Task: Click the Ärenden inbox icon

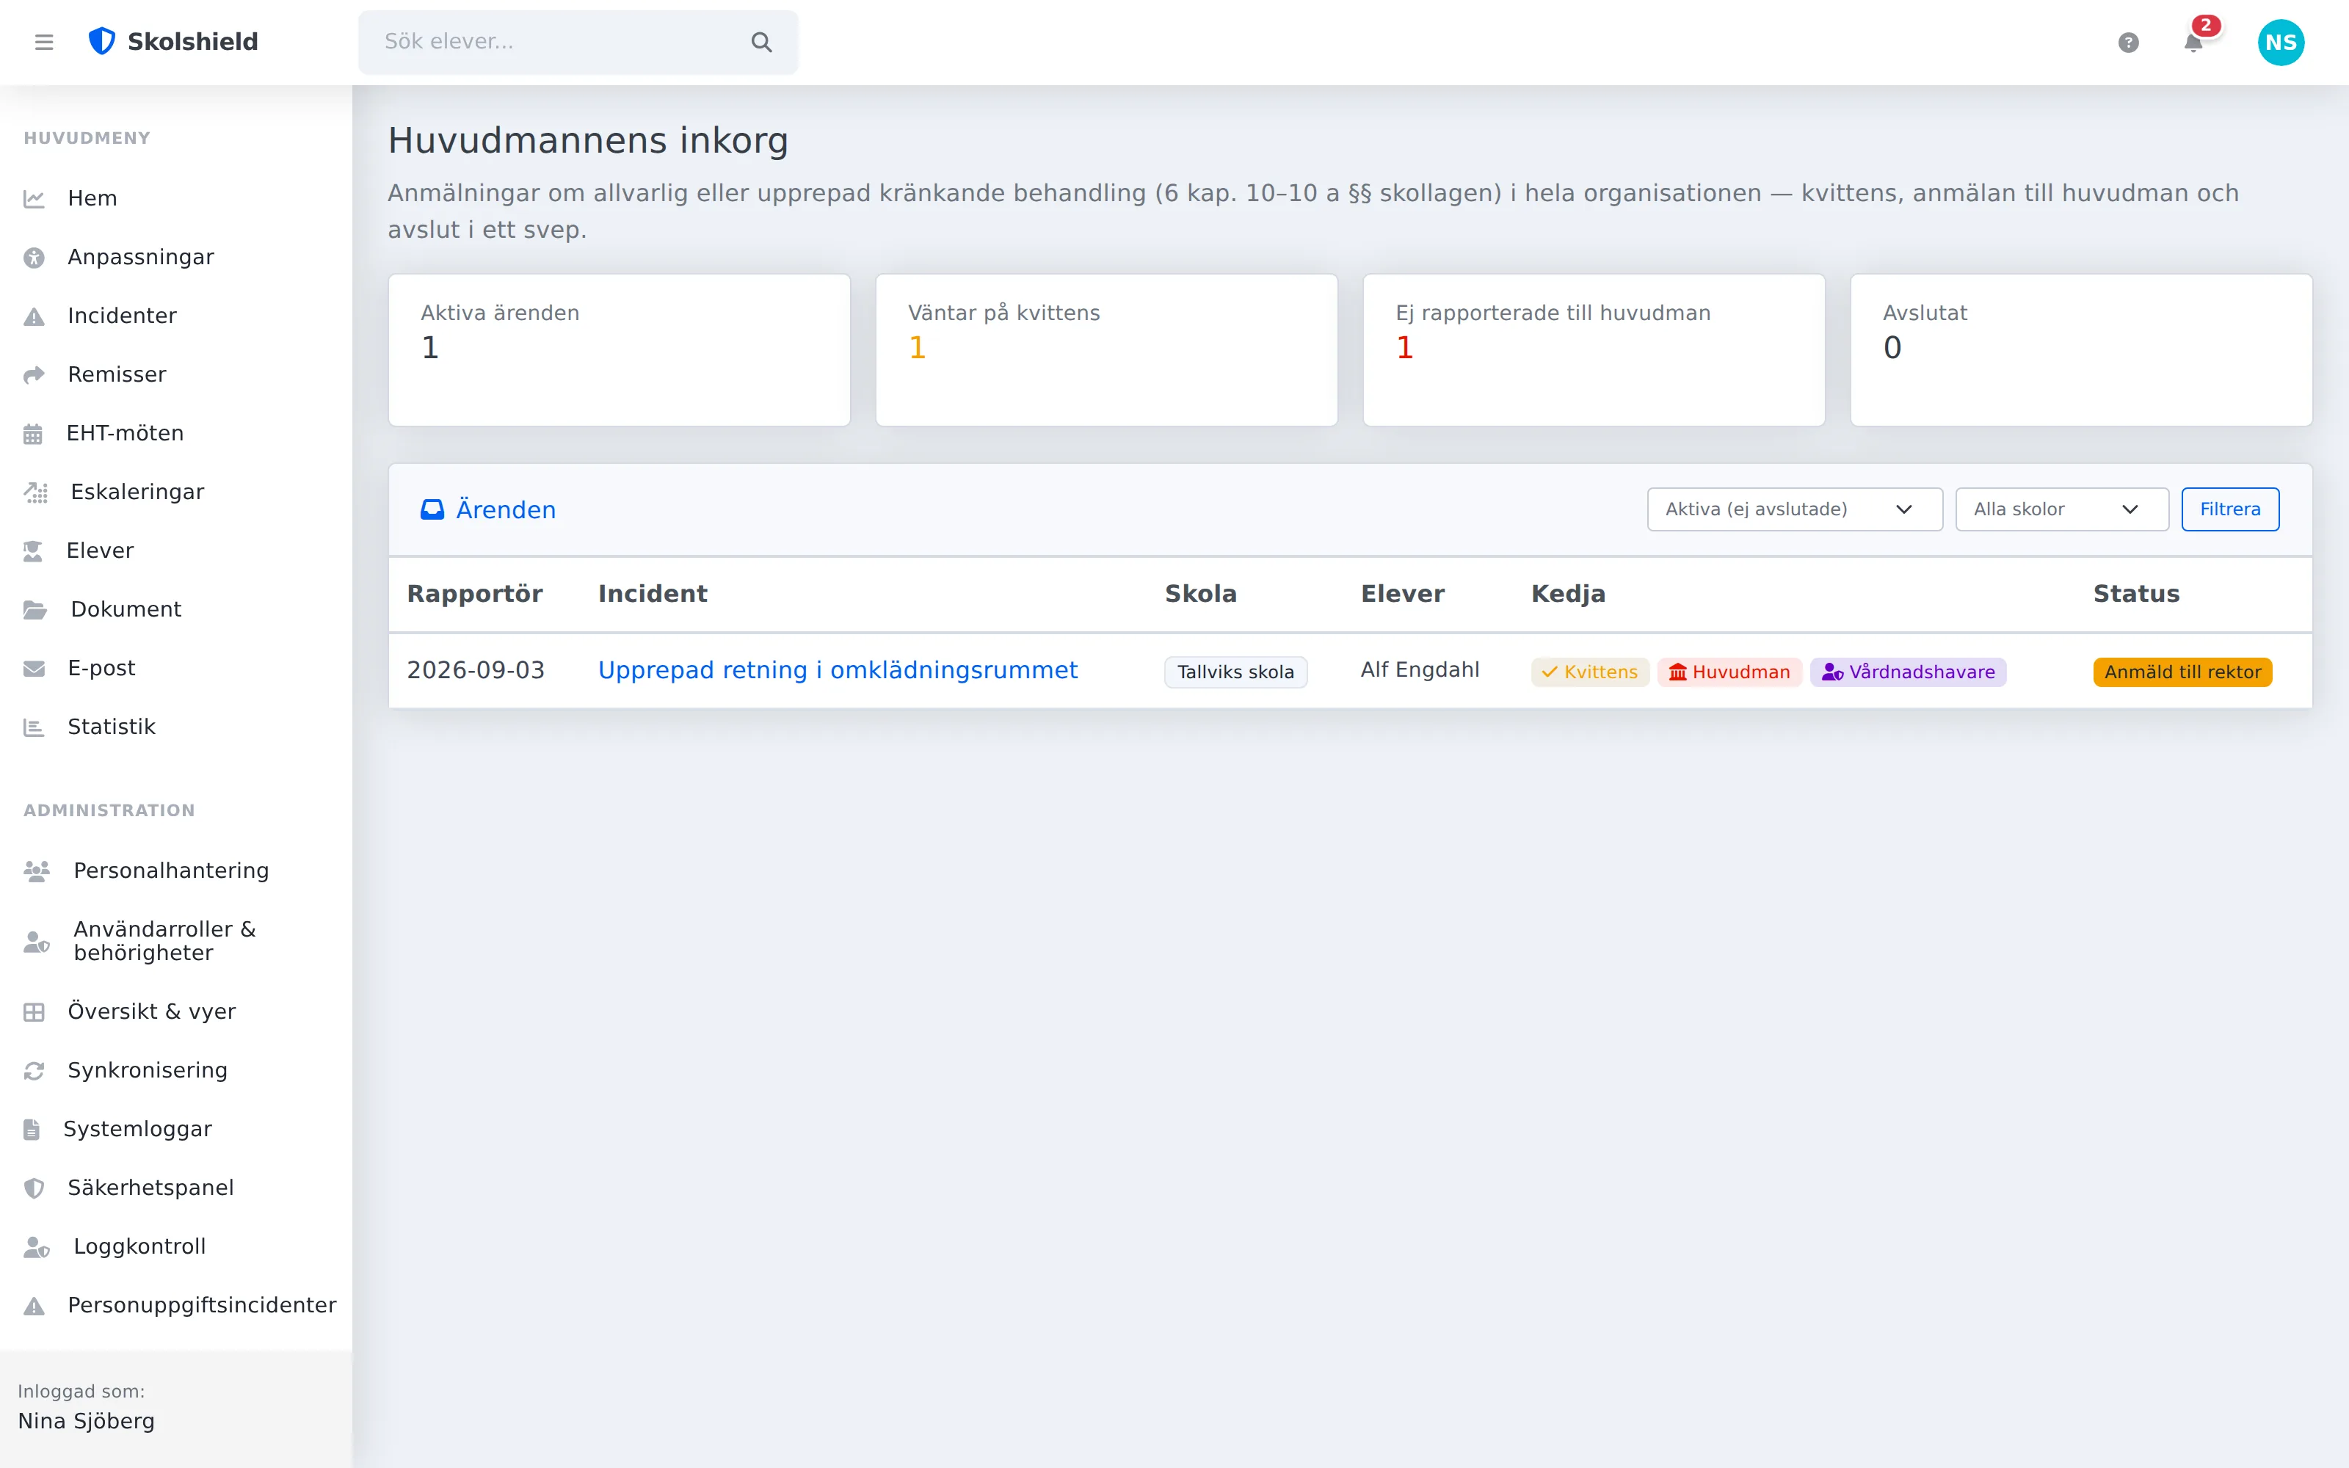Action: tap(432, 509)
